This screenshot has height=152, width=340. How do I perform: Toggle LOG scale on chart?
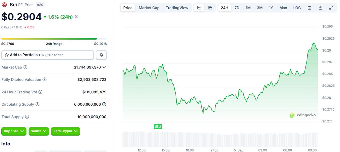click(x=297, y=8)
